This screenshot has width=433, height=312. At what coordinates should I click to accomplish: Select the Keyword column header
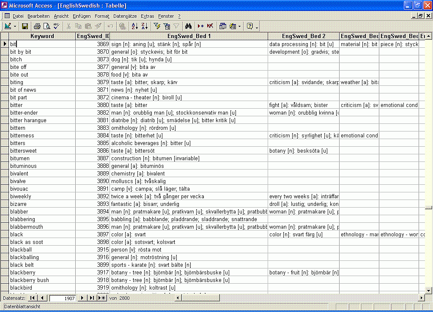pos(42,36)
